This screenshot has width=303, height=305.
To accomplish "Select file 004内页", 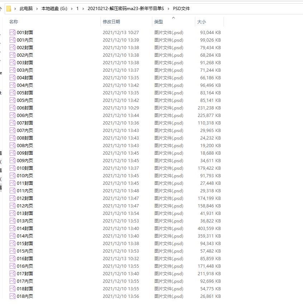I will pos(25,85).
